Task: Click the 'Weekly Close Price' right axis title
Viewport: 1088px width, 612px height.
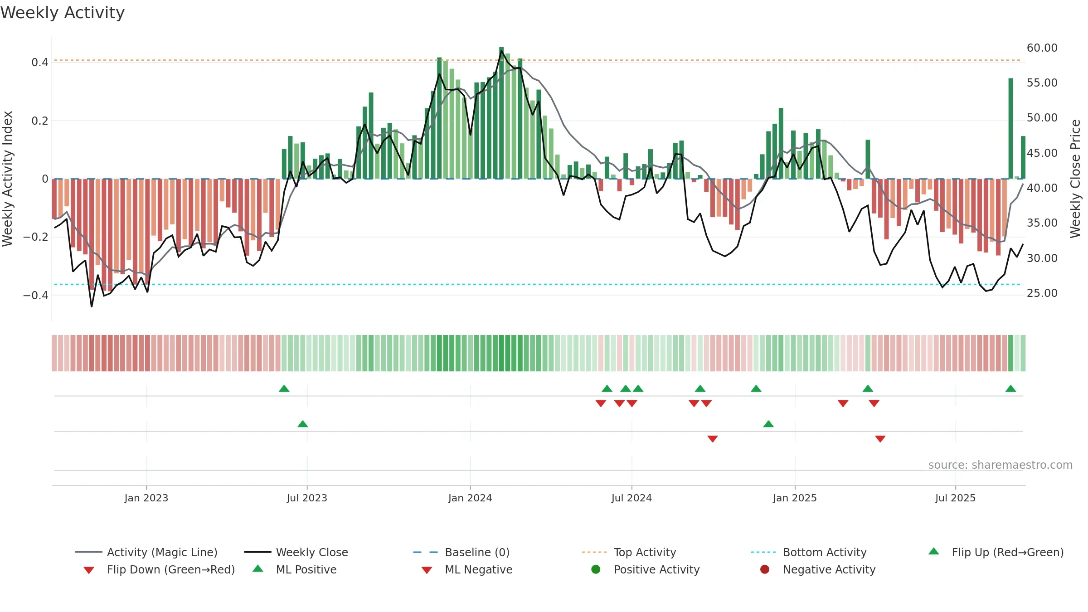Action: (x=1075, y=179)
